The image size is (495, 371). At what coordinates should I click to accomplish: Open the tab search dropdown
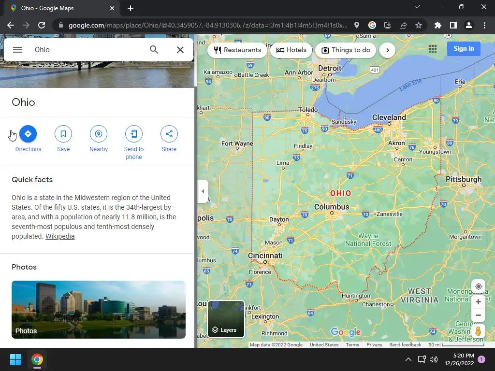[x=417, y=7]
